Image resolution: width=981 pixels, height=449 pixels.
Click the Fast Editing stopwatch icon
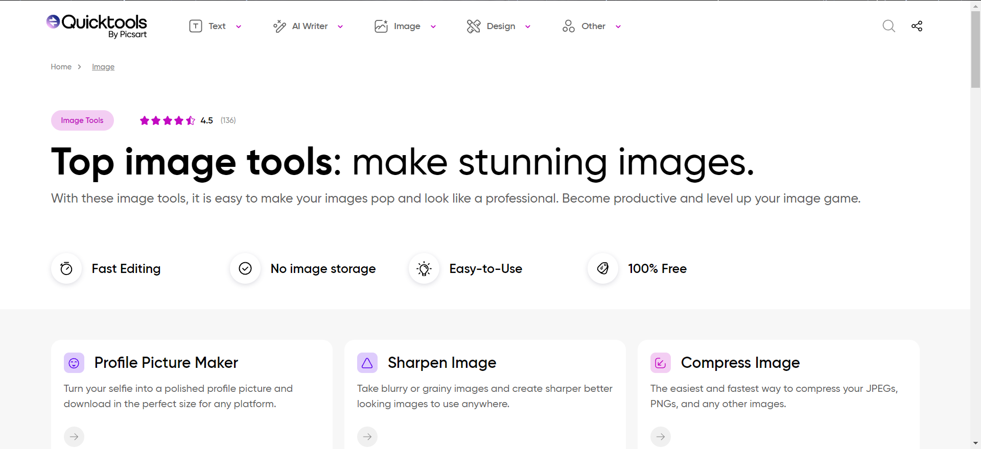pos(66,268)
